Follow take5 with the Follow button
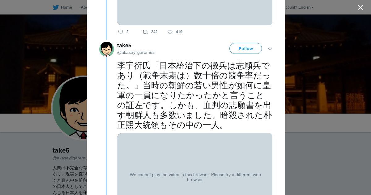371x195 pixels. (245, 49)
